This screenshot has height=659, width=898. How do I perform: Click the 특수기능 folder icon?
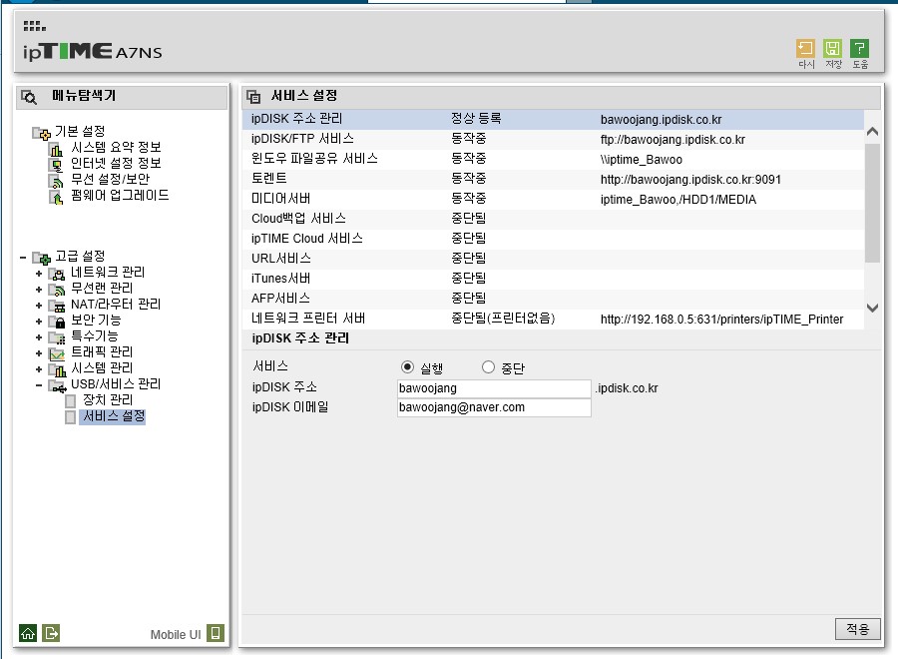point(57,337)
